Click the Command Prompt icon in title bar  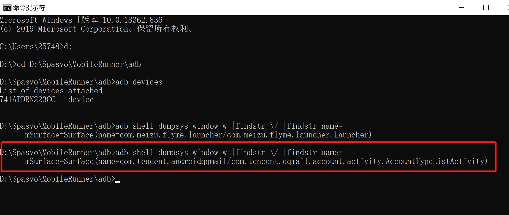(7, 8)
